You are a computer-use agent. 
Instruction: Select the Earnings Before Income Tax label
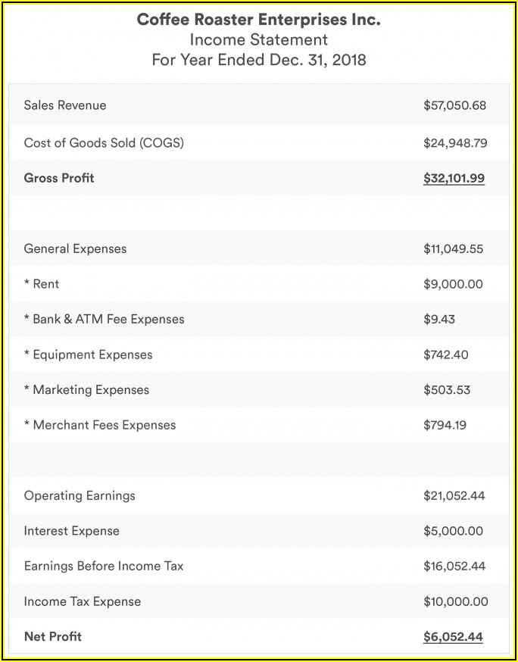(104, 566)
